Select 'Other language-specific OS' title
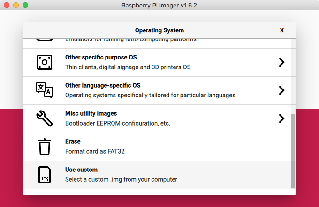 tap(103, 85)
